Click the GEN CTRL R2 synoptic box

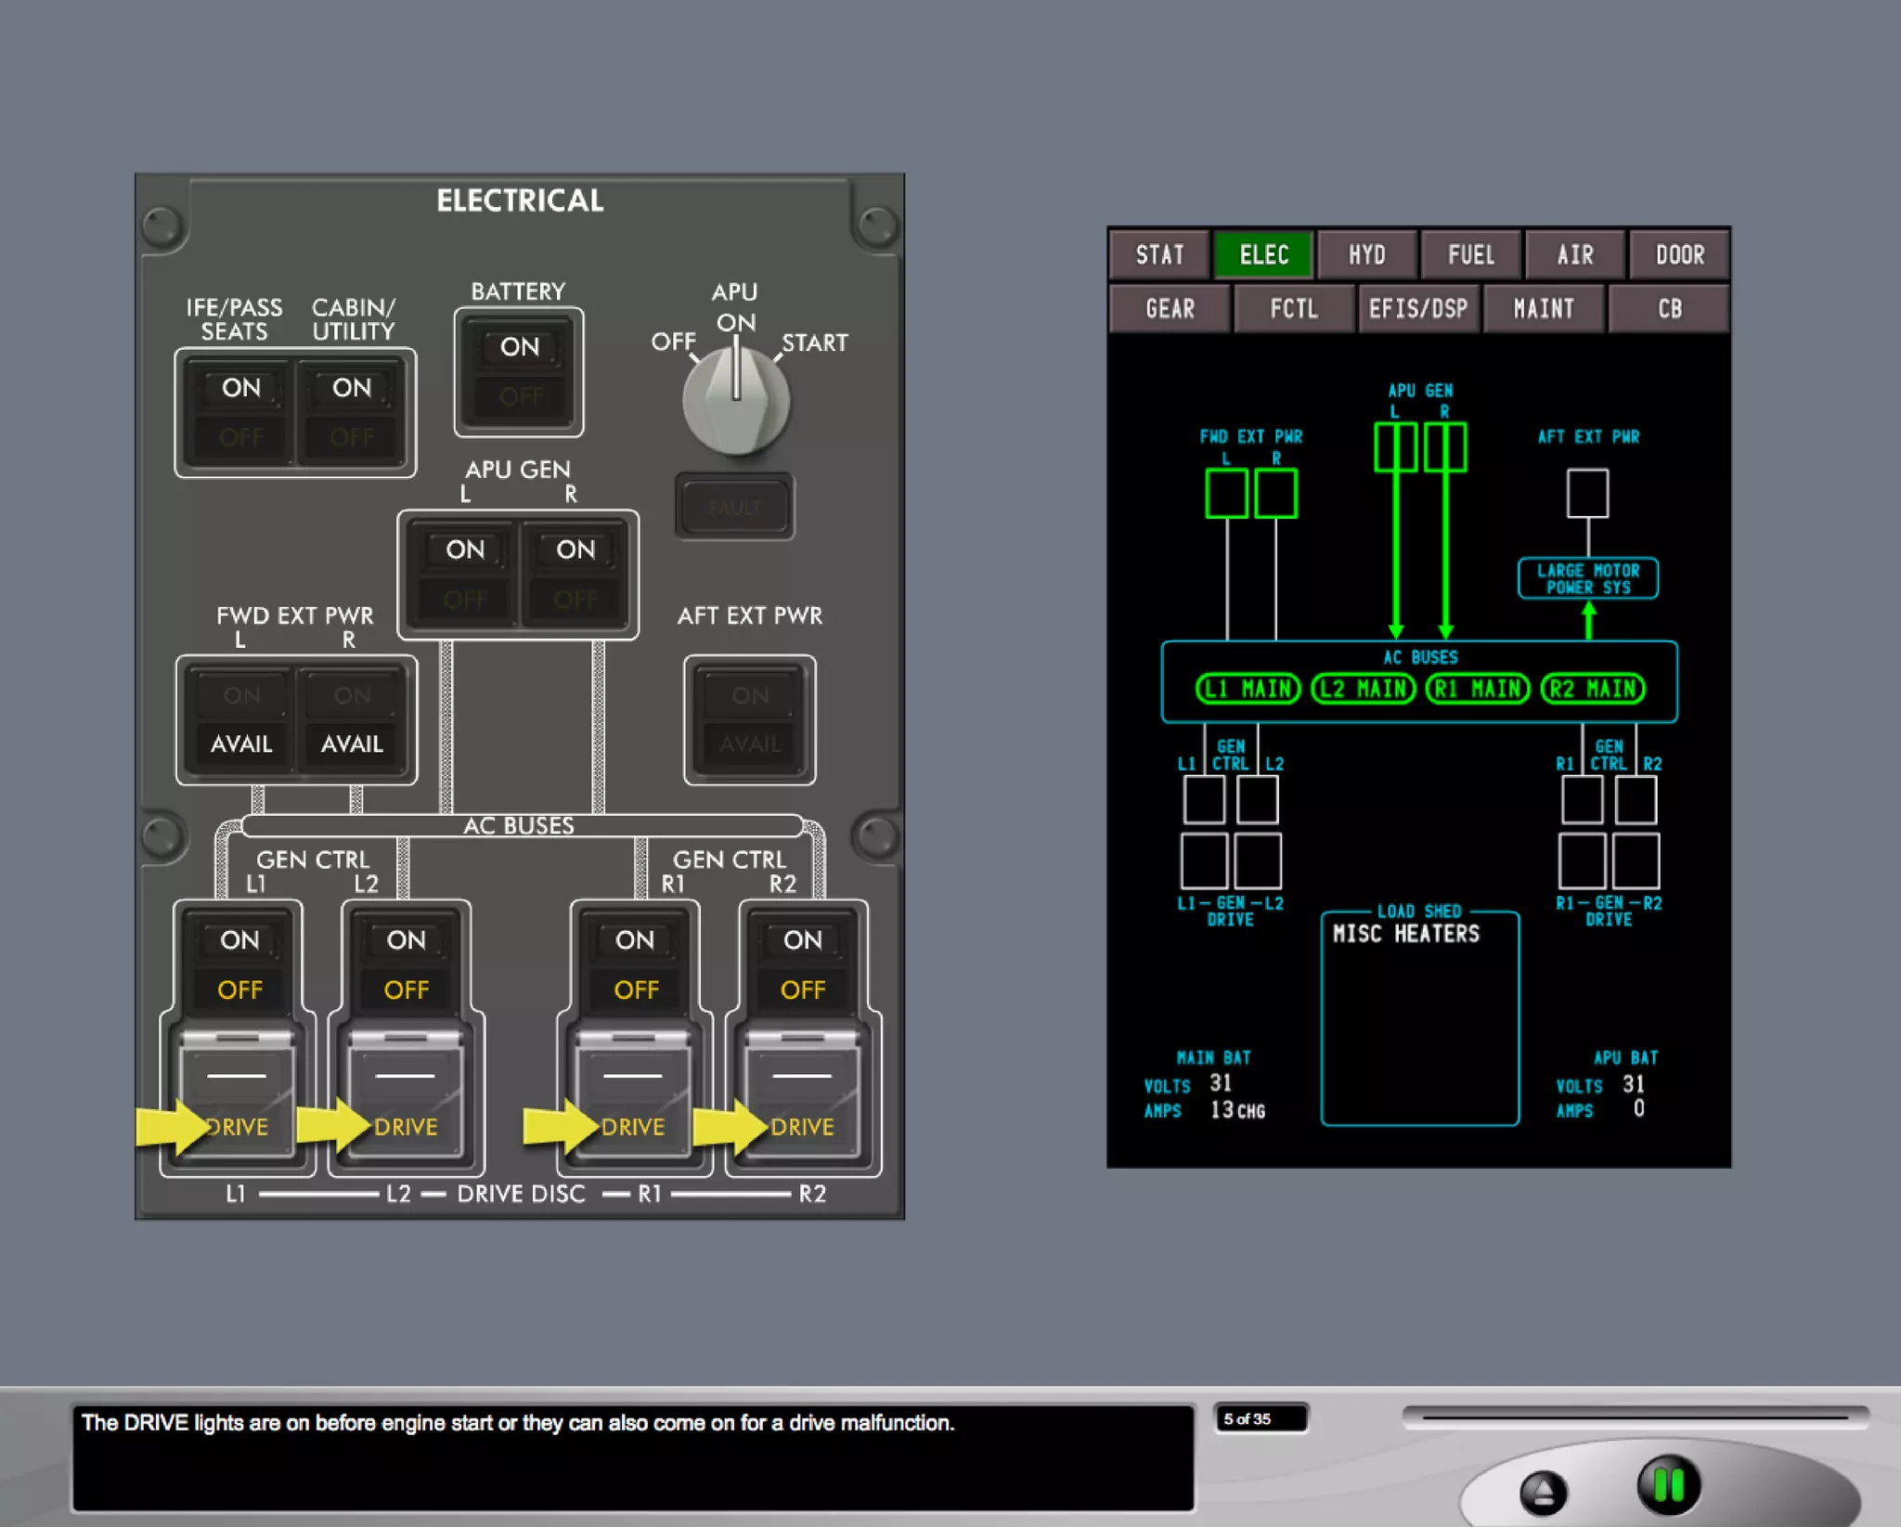pos(1636,800)
